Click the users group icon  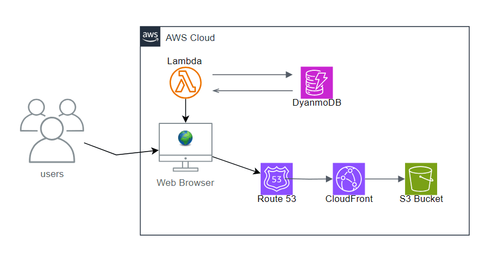click(52, 131)
